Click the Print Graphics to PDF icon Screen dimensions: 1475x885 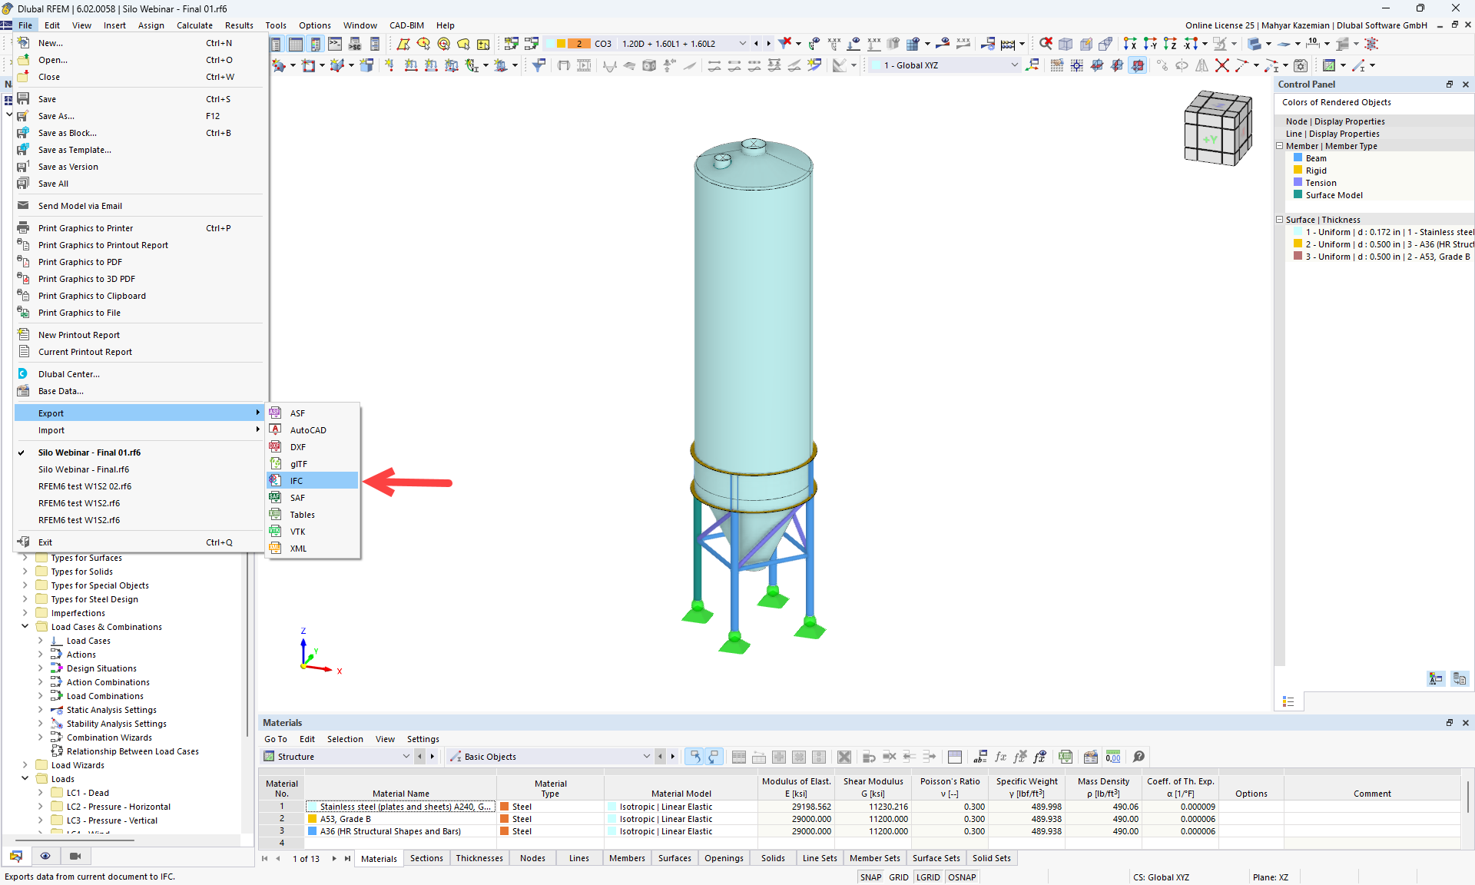click(x=23, y=261)
